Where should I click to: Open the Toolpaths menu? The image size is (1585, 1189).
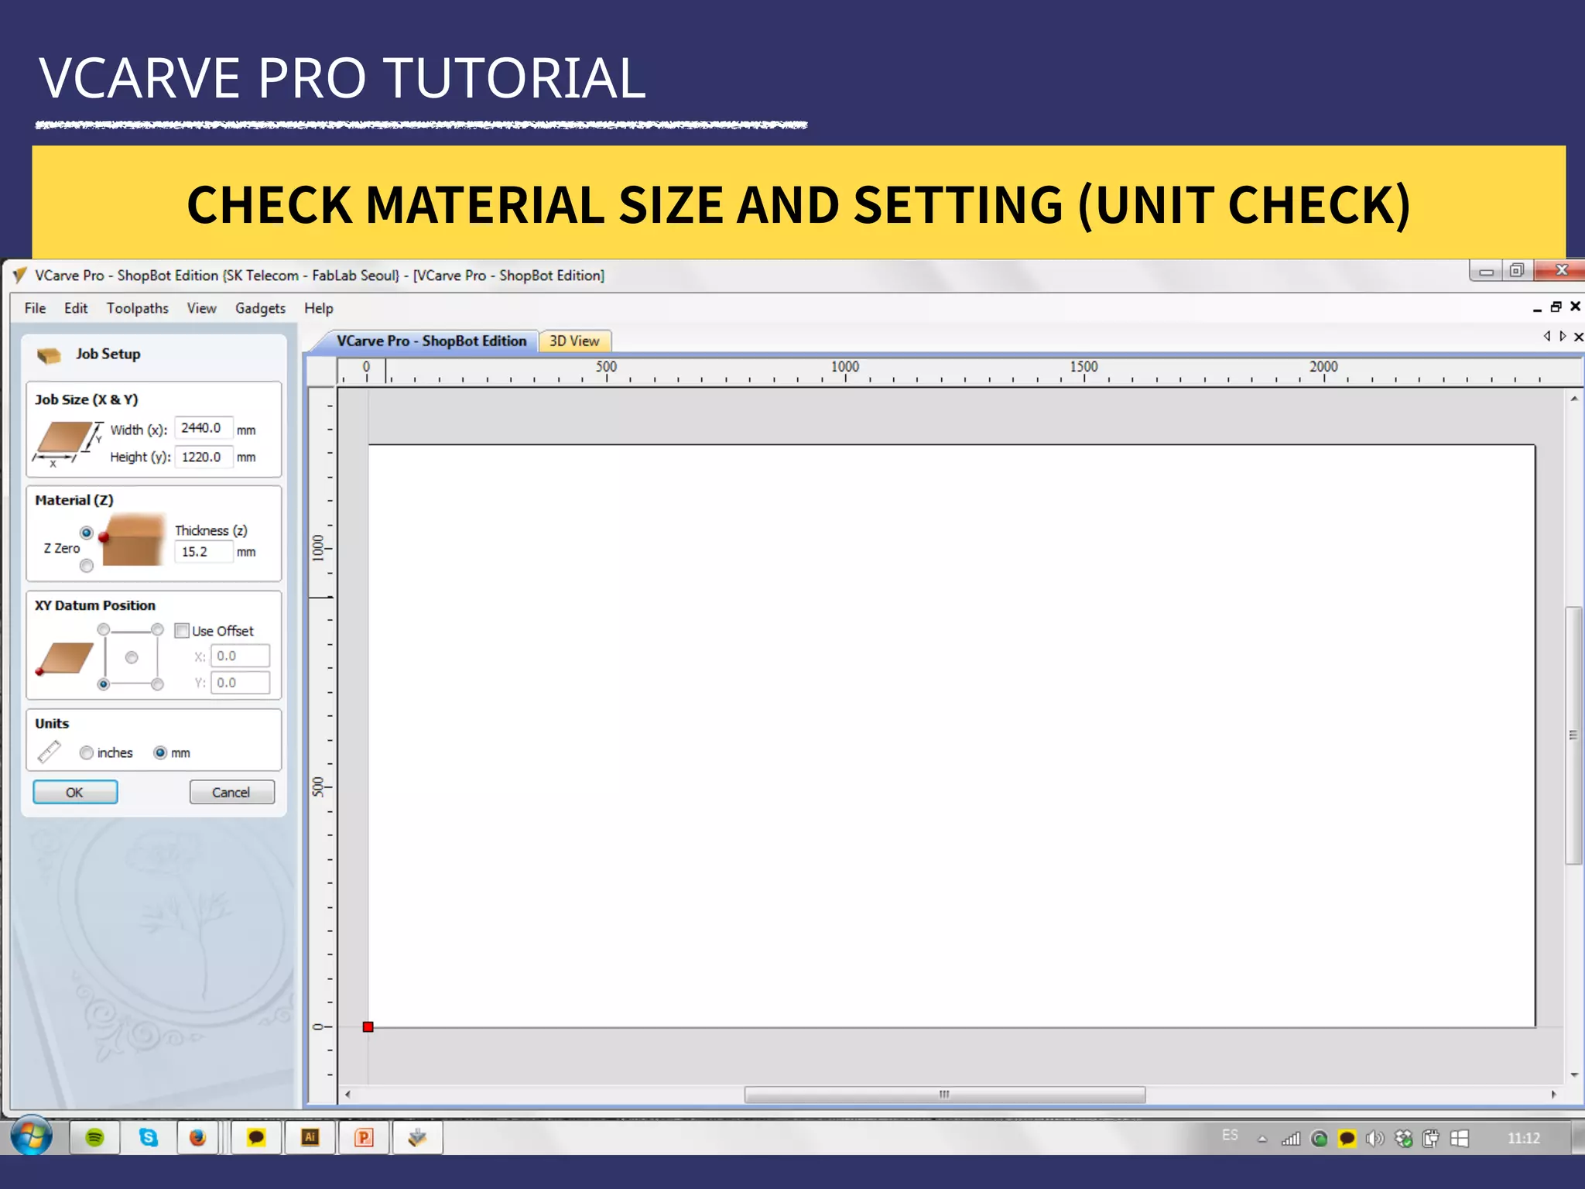[x=137, y=308]
